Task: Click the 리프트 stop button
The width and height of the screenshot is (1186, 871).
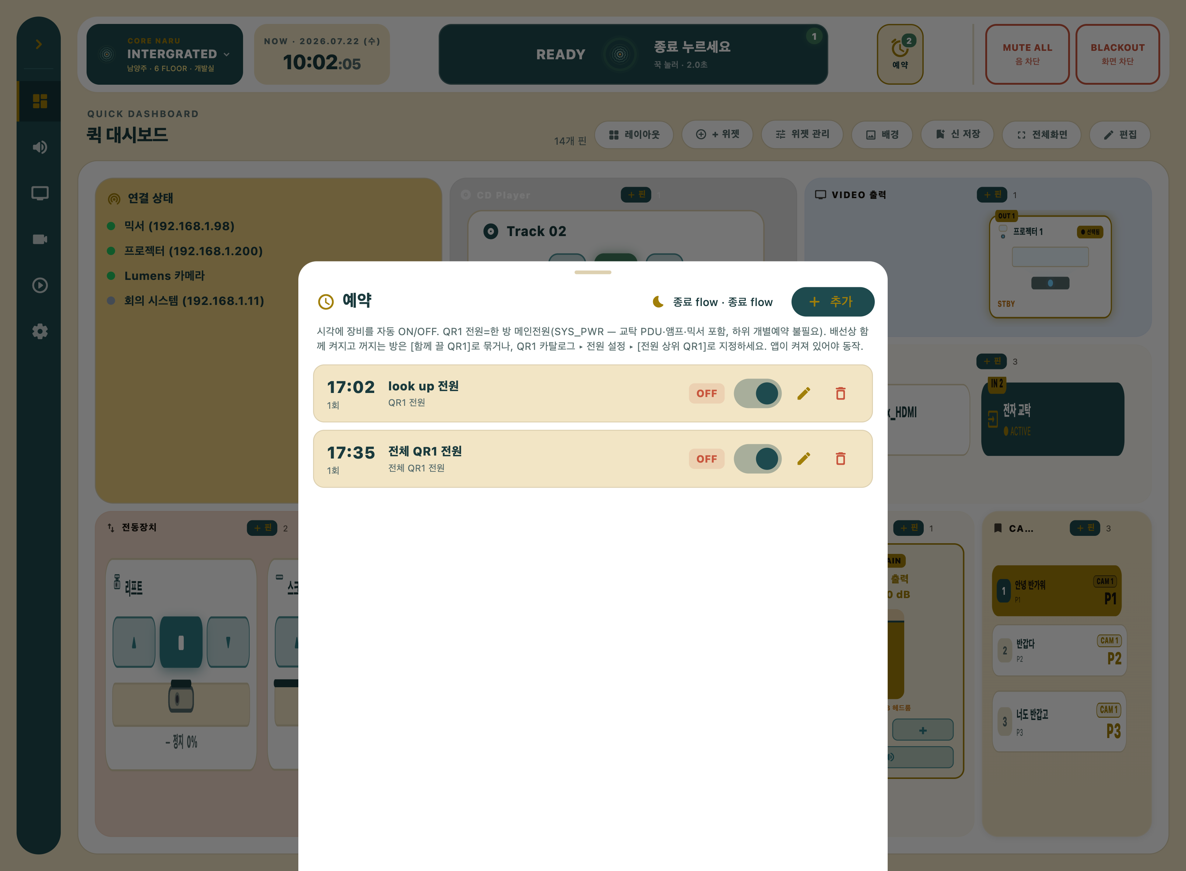Action: pyautogui.click(x=181, y=642)
